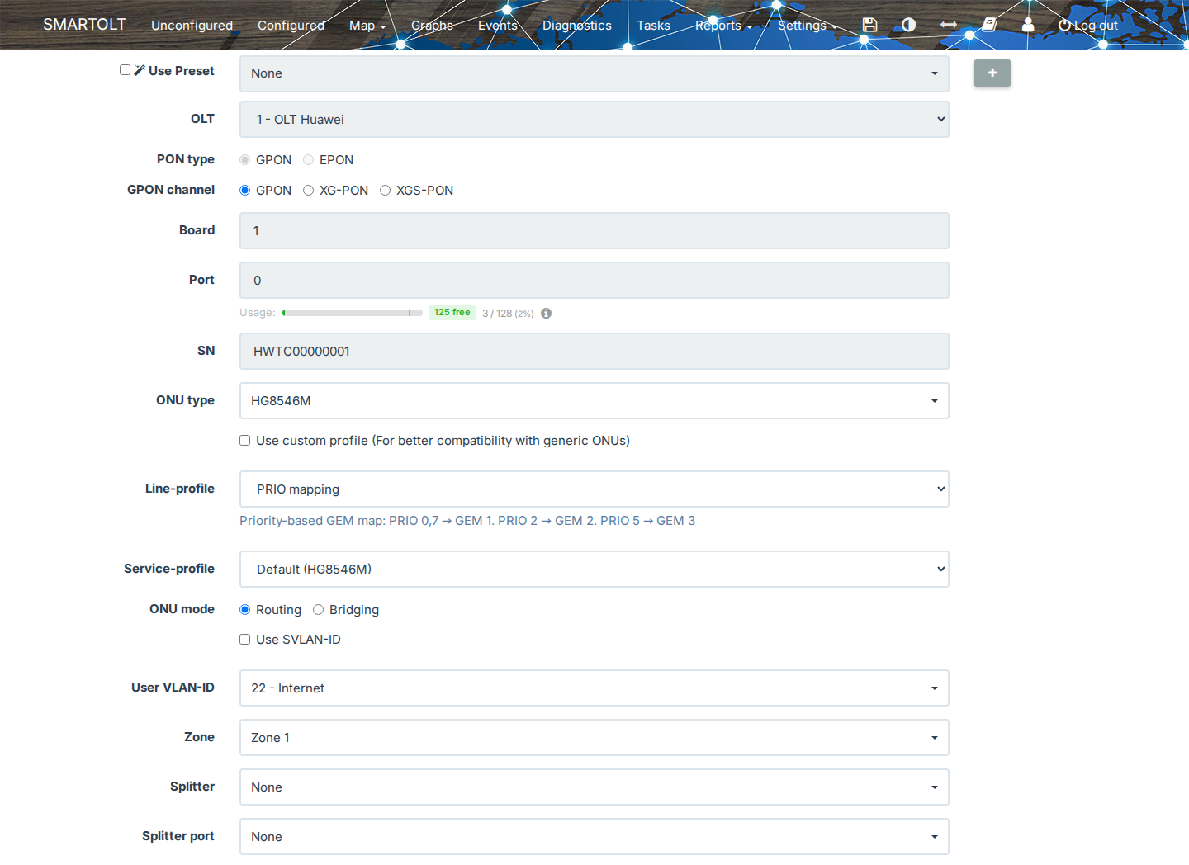Image resolution: width=1189 pixels, height=865 pixels.
Task: Open the Reports menu
Action: tap(723, 25)
